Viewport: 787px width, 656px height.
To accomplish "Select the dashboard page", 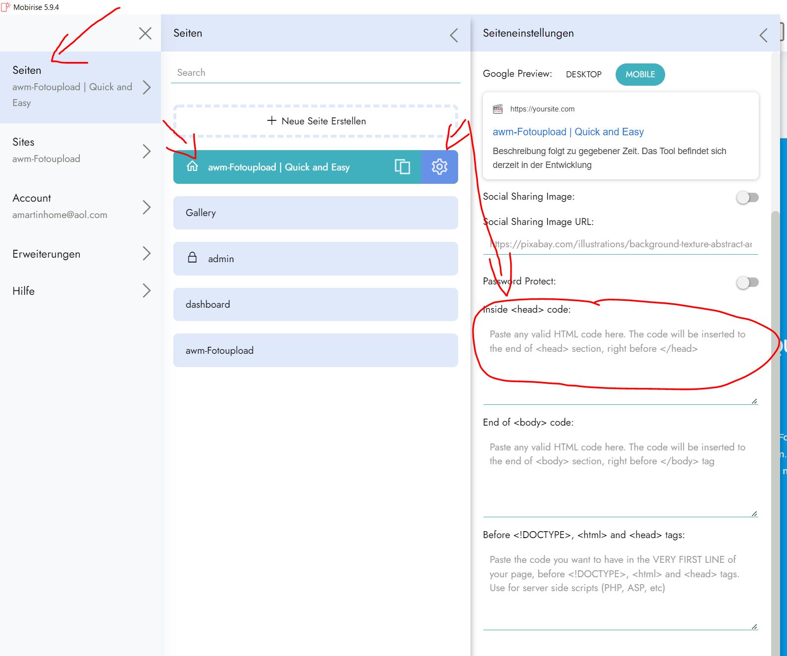I will pos(315,304).
